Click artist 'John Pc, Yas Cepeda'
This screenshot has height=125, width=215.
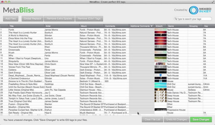tap(55, 90)
